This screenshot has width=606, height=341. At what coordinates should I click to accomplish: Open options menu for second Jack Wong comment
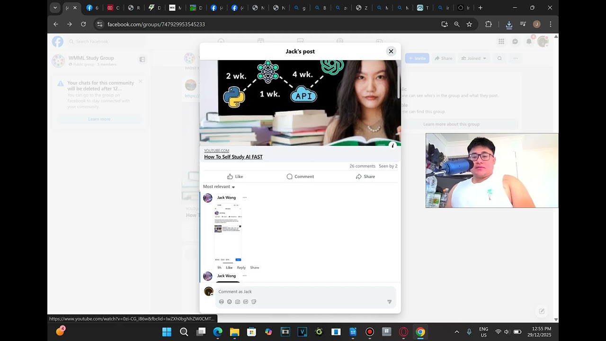pos(244,276)
